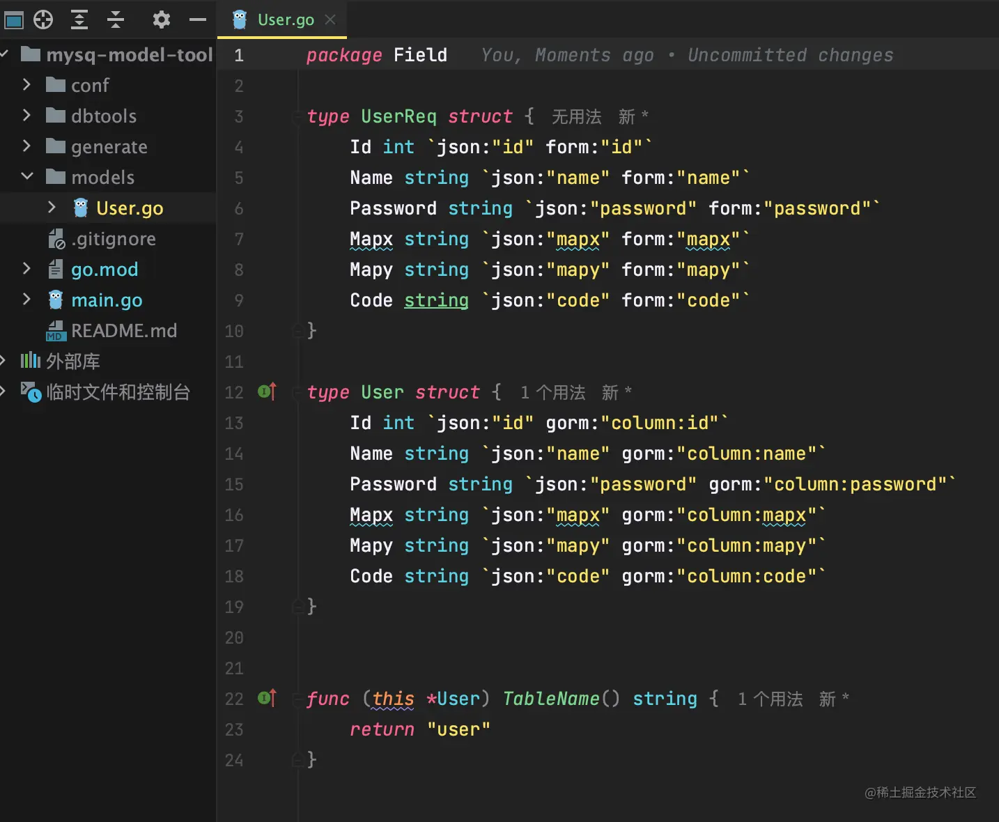Screen dimensions: 999x822
Task: Click the go.mod file icon
Action: click(x=56, y=269)
